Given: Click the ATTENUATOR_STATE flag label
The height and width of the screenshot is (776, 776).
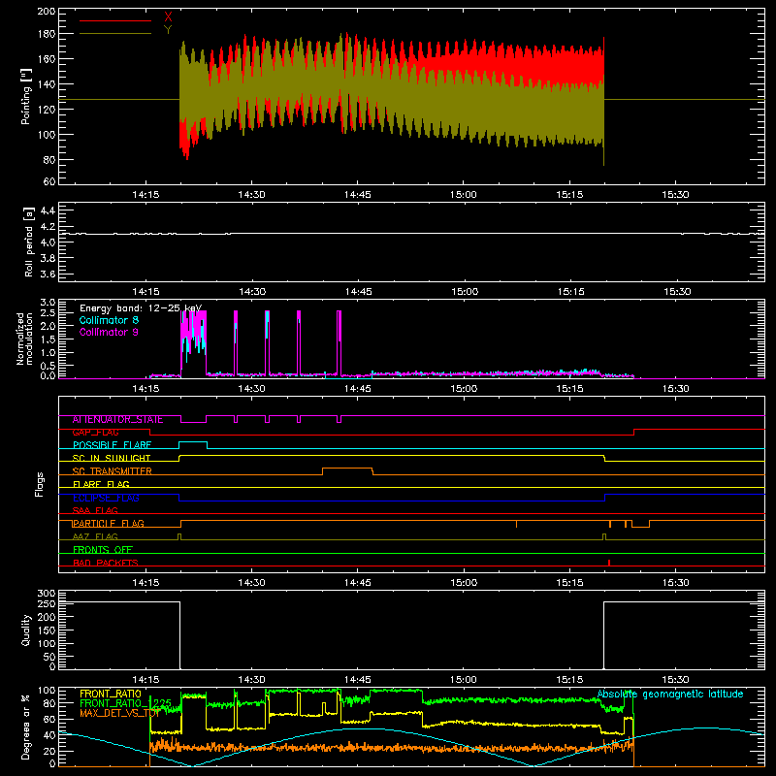Looking at the screenshot, I should click(117, 420).
